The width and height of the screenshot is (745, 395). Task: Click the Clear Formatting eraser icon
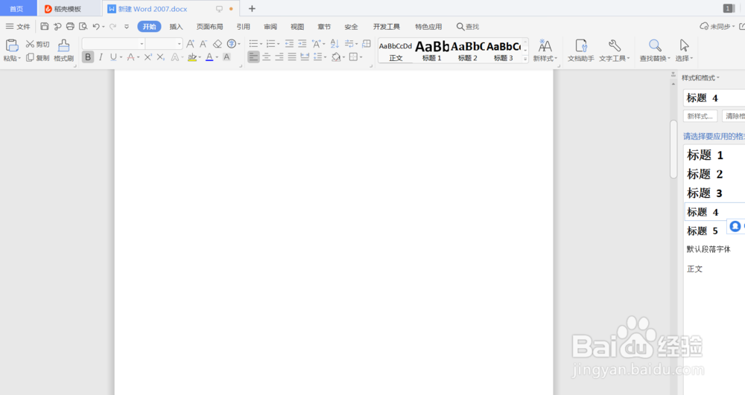pyautogui.click(x=217, y=44)
